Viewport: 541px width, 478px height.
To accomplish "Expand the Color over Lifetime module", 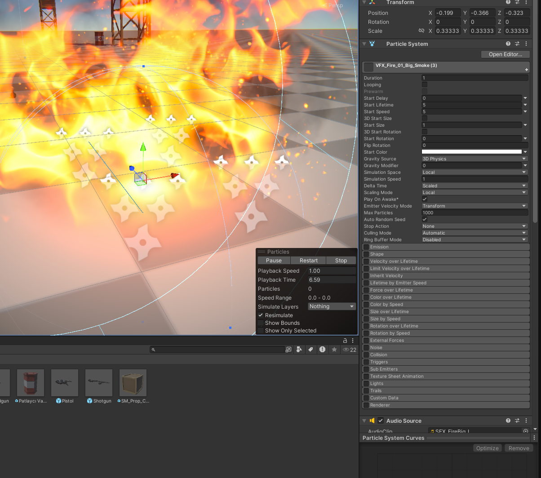I will click(x=390, y=297).
